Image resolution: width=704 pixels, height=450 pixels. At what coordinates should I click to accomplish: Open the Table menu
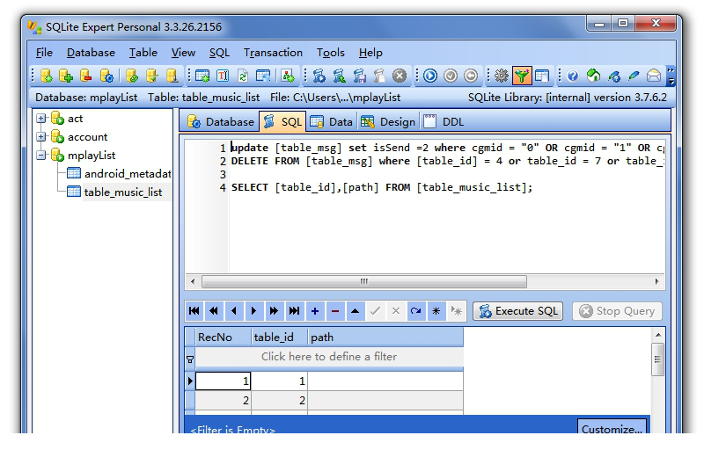143,53
